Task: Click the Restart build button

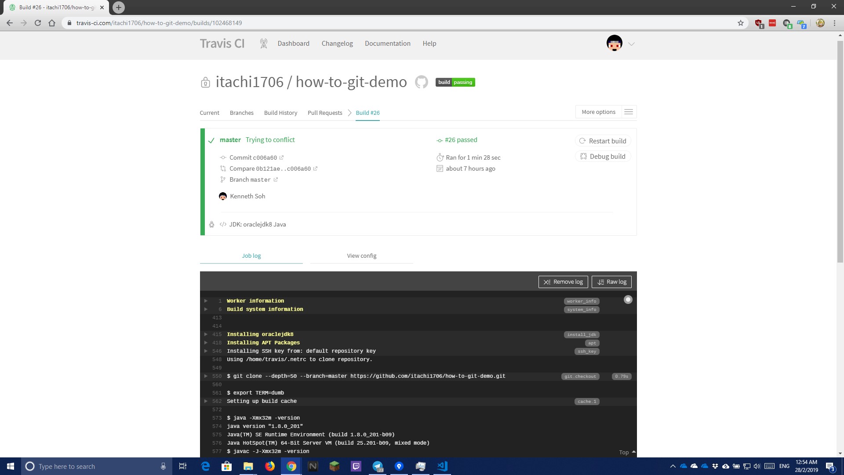Action: (x=603, y=141)
